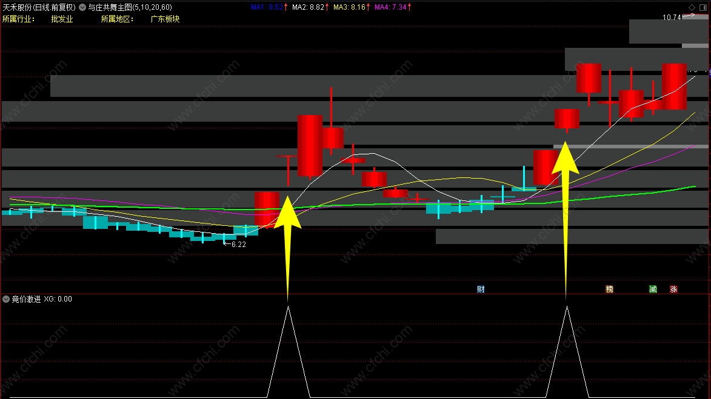711x399 pixels.
Task: Click the 批发业 industry value
Action: 62,19
